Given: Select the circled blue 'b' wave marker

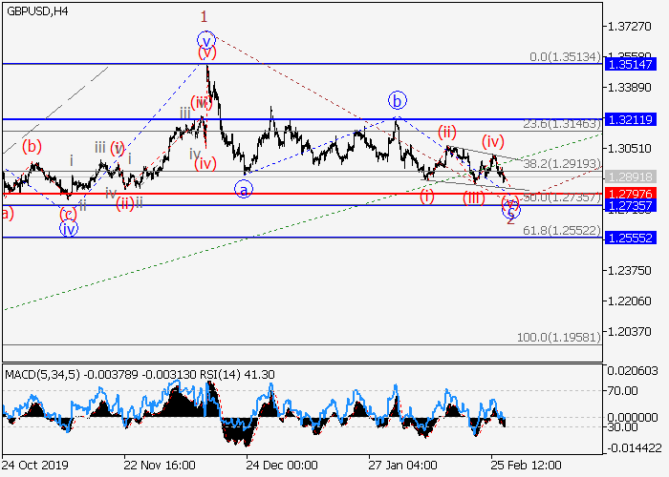Looking at the screenshot, I should (397, 99).
